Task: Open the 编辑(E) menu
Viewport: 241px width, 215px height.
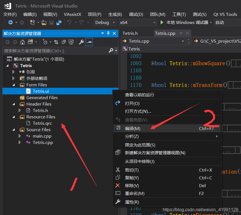Action: [x=30, y=14]
